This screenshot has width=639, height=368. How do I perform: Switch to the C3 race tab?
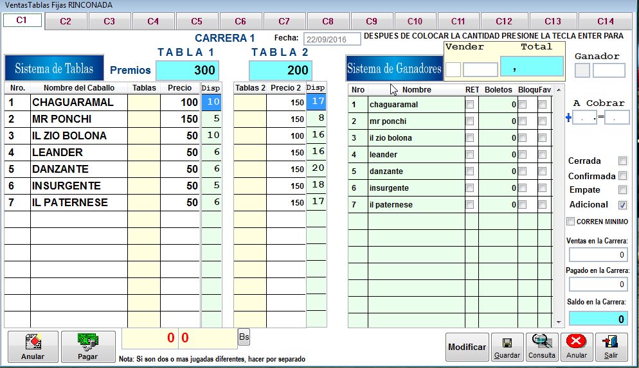point(109,21)
